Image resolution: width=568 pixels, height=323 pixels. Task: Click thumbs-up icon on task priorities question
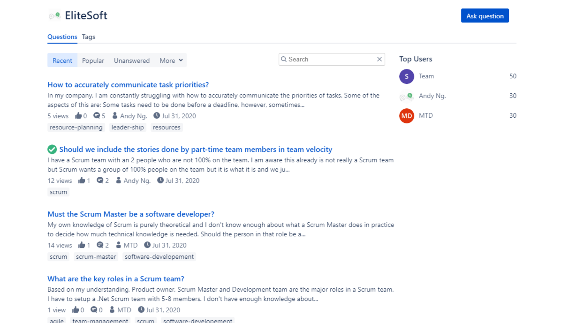tap(78, 116)
